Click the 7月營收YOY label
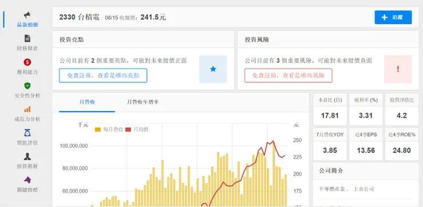 click(x=330, y=135)
